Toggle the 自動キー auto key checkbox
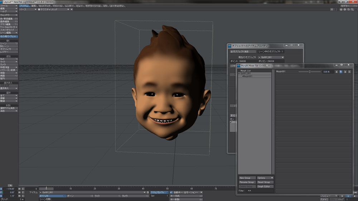 [171, 192]
